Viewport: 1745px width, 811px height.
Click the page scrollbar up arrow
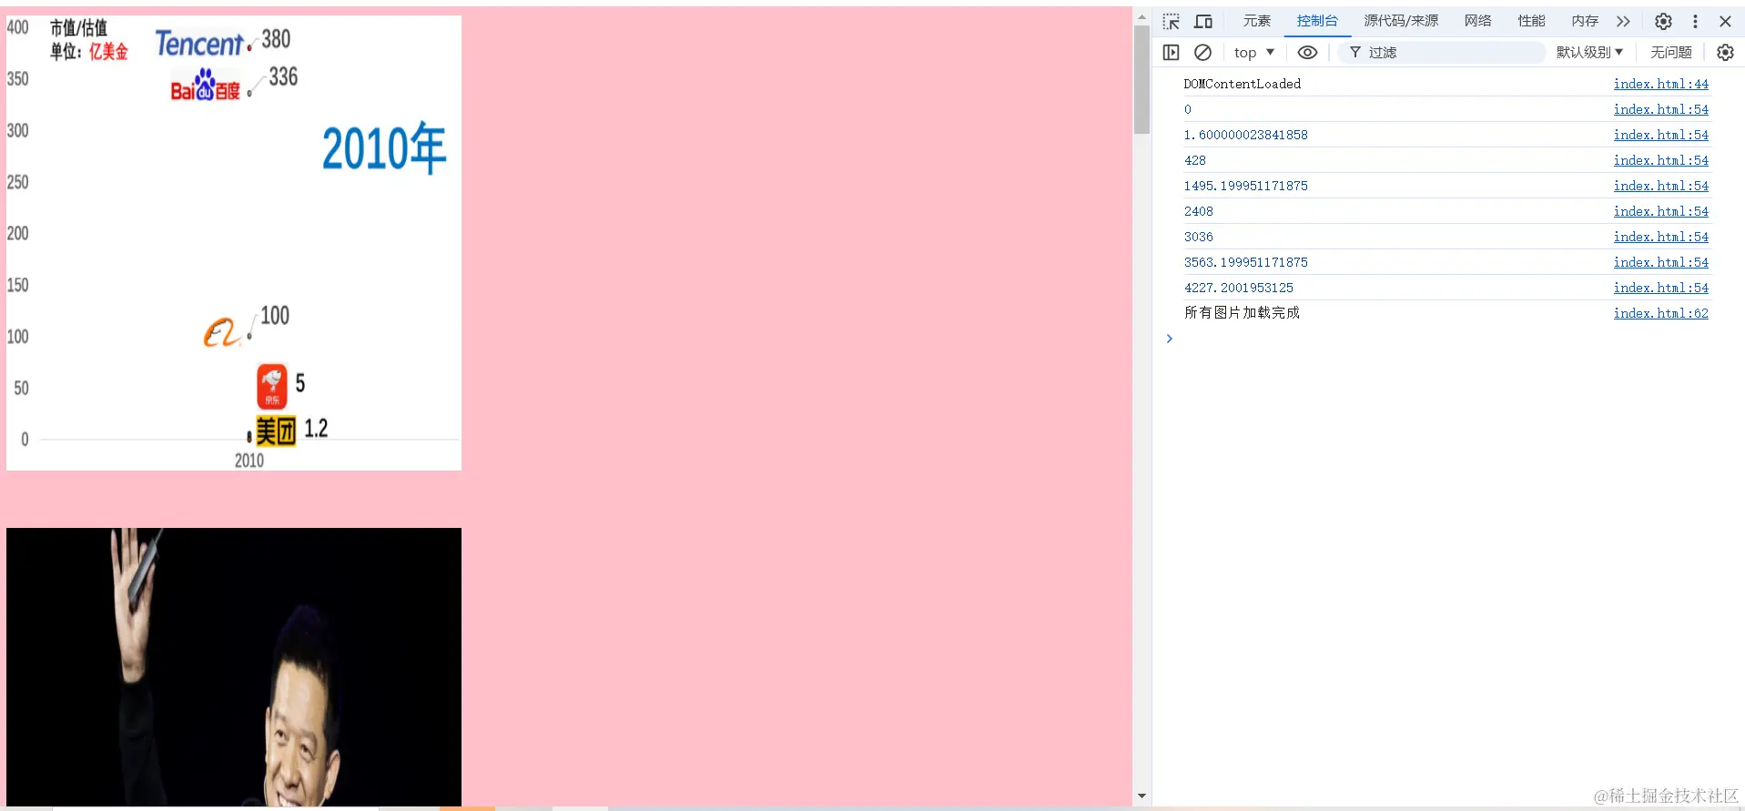1141,17
